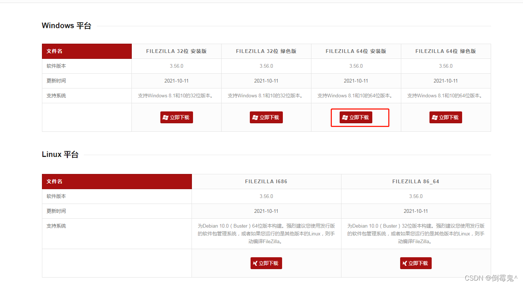Click Debian 32位版本构建 description under 86_64

click(416, 234)
